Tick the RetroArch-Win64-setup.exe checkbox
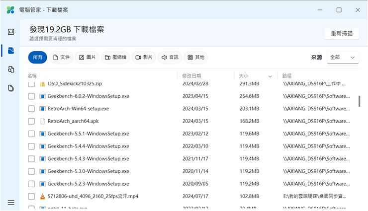 click(x=31, y=109)
